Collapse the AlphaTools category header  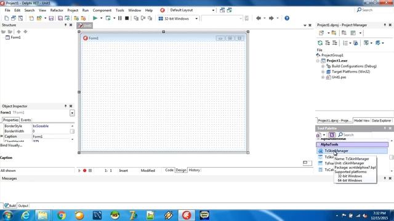[352, 145]
